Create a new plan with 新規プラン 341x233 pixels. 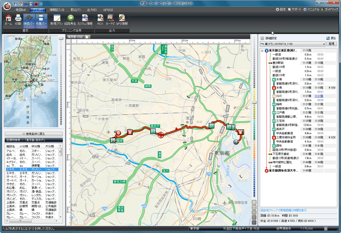click(57, 20)
